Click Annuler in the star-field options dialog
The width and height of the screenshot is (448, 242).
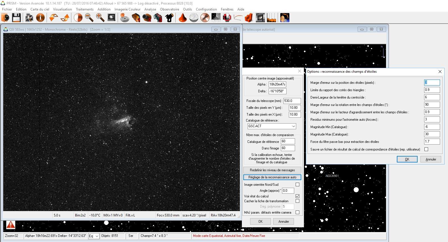click(x=431, y=159)
